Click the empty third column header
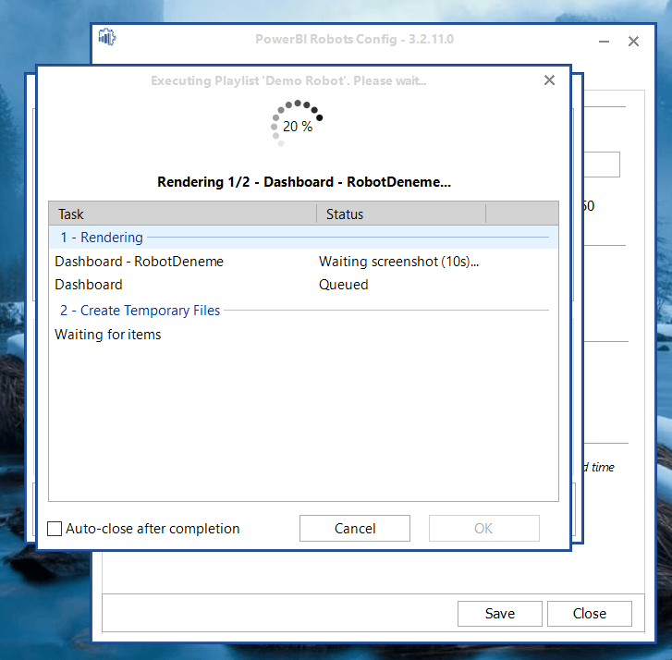This screenshot has width=672, height=660. [x=521, y=214]
